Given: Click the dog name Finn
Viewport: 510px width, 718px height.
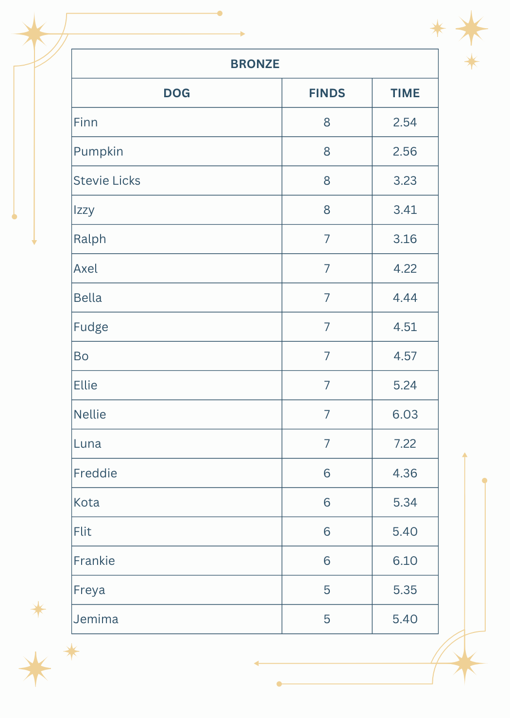Looking at the screenshot, I should point(86,123).
